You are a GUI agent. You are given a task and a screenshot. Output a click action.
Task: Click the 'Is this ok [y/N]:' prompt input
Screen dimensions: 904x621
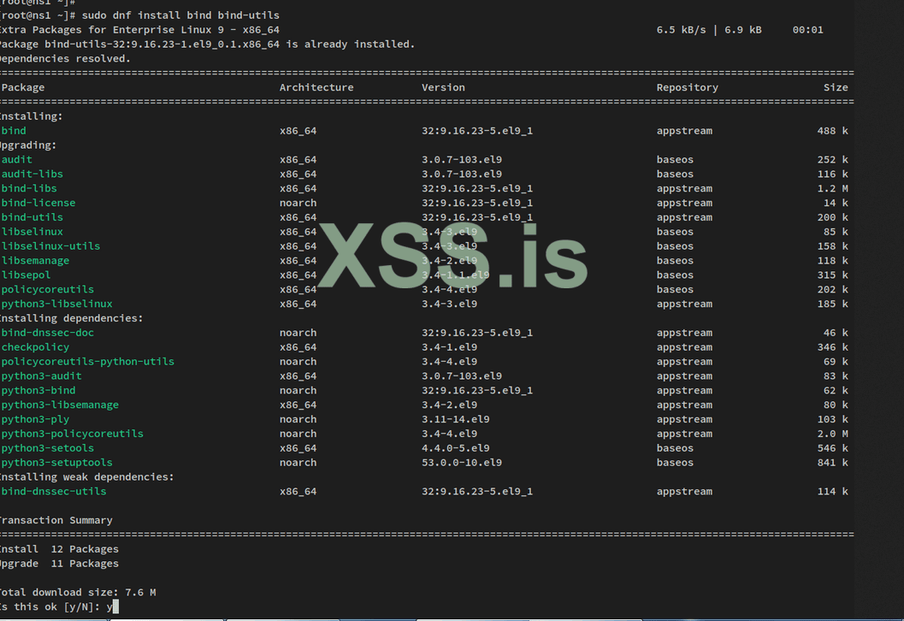112,606
